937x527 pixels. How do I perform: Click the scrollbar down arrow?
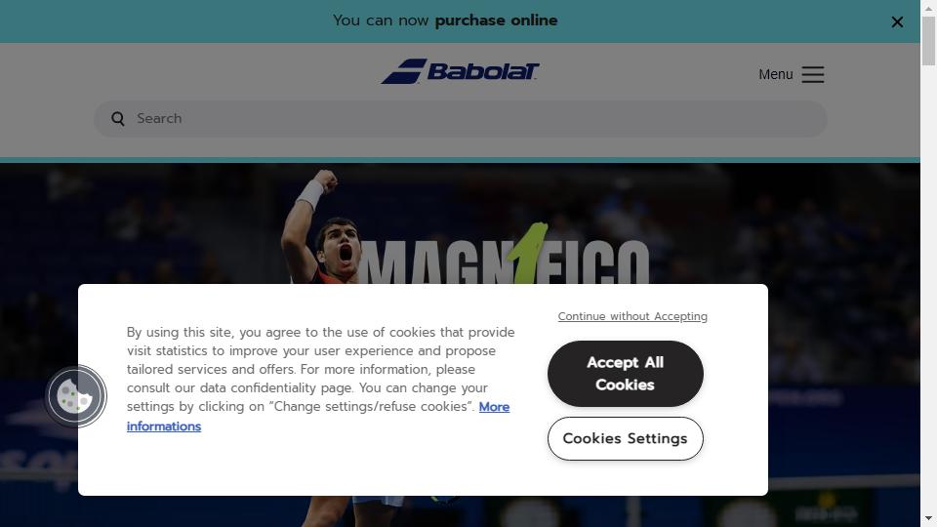click(x=928, y=518)
